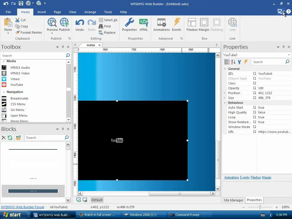The width and height of the screenshot is (292, 219).
Task: Open the Toolbox panel options arrow
Action: (57, 47)
